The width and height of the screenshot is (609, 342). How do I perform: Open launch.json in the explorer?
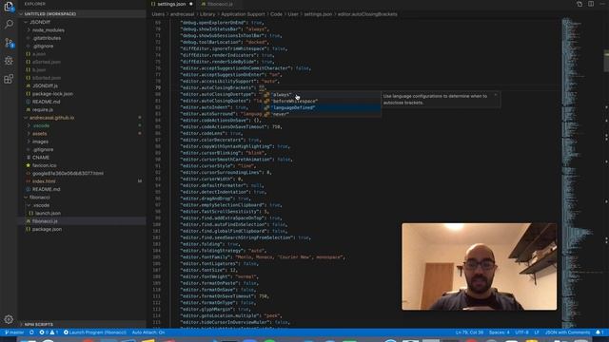(x=48, y=213)
